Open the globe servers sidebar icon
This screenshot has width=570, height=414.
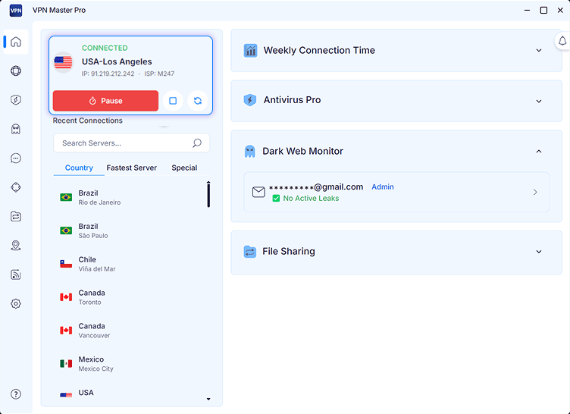[16, 71]
